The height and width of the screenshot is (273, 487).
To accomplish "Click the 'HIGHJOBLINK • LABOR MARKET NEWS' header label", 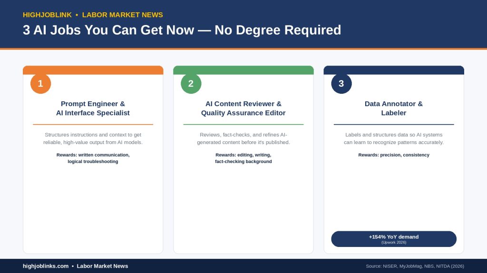I will tap(93, 15).
